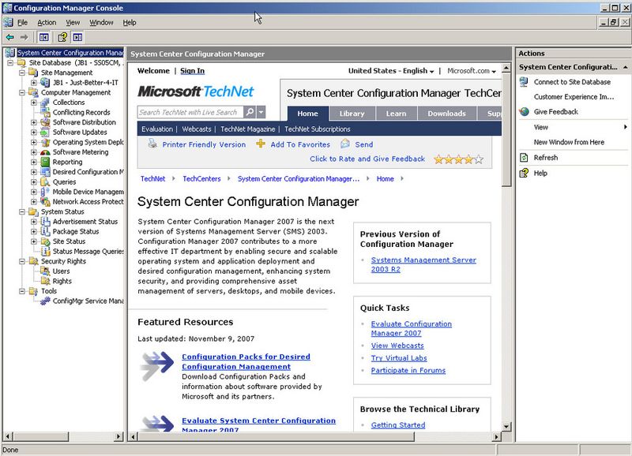The height and width of the screenshot is (456, 632).
Task: Open the Action menu
Action: pos(46,22)
